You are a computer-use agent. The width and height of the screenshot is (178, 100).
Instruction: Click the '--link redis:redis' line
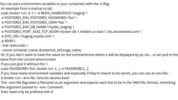[x=14, y=46]
